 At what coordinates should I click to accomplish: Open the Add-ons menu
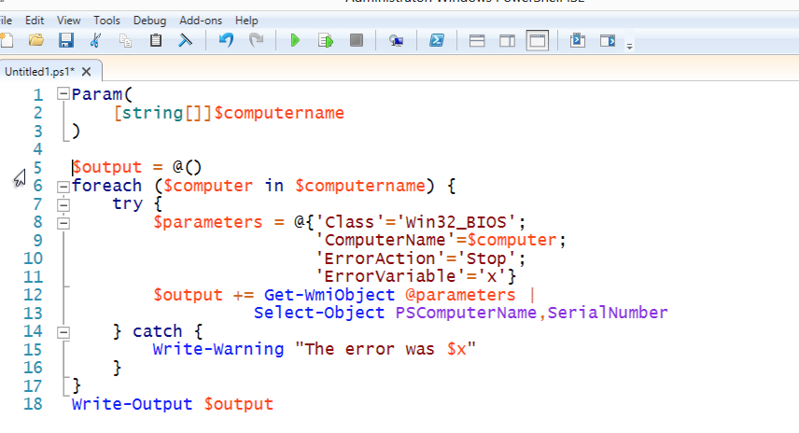(201, 20)
